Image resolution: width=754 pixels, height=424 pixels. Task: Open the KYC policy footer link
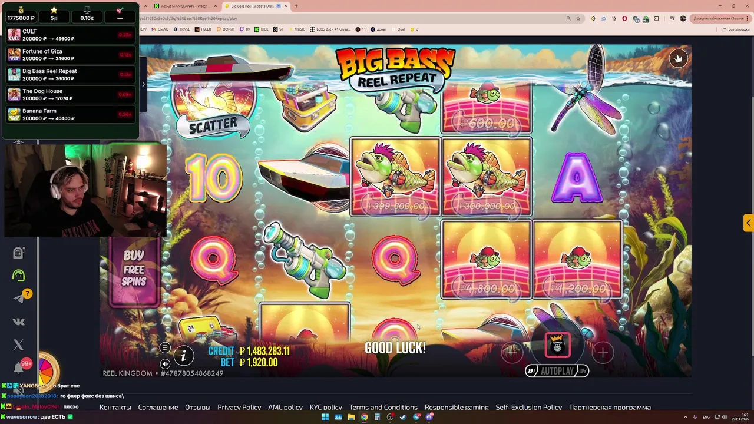326,407
